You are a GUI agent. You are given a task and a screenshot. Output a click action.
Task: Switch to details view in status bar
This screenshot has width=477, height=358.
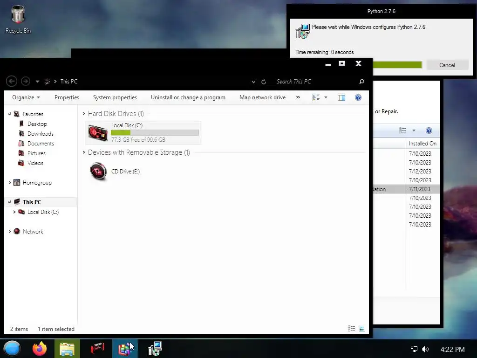pos(351,329)
